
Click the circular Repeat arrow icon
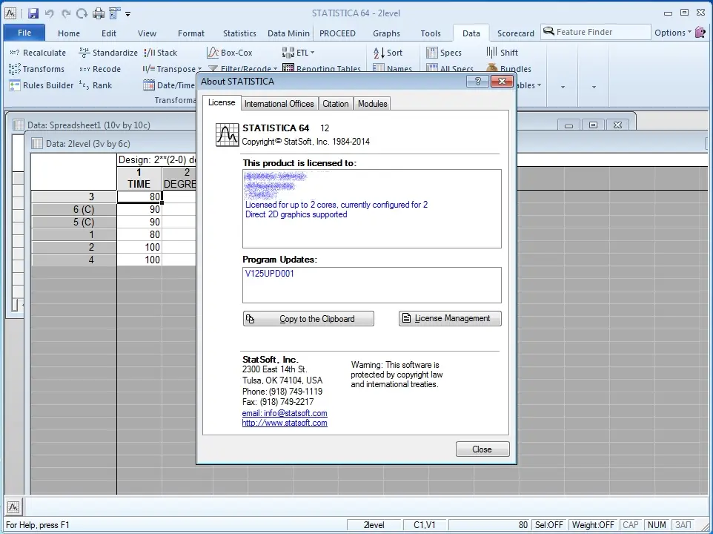pos(82,13)
